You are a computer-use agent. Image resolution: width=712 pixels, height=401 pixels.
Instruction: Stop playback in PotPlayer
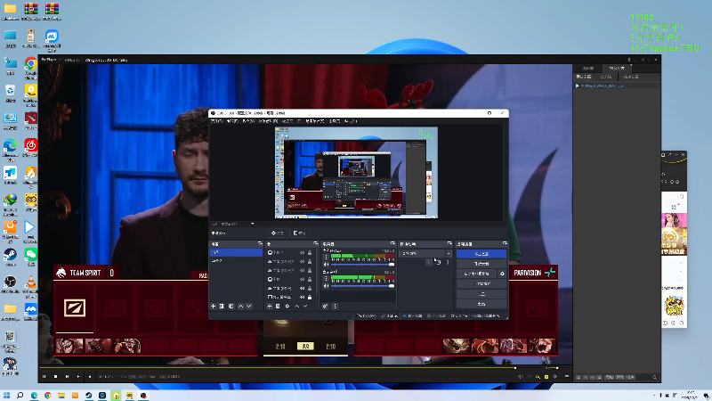[x=55, y=376]
